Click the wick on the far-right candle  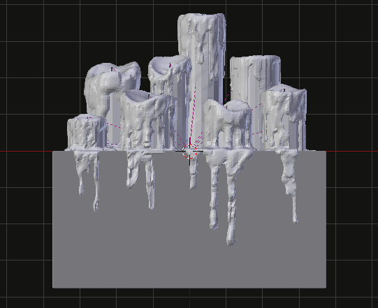pos(284,90)
